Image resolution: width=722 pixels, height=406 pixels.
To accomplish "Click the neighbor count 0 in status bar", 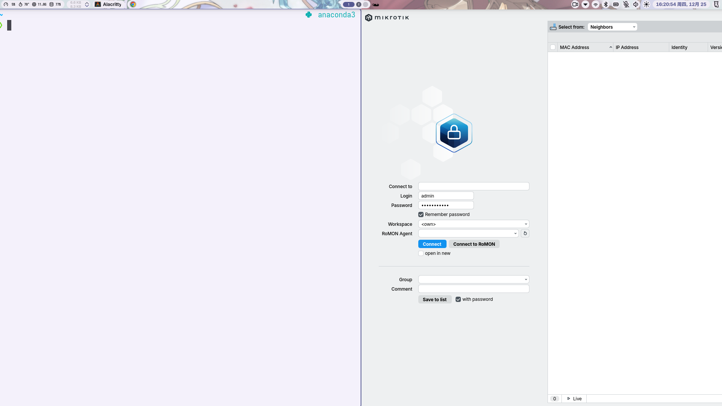I will [554, 399].
